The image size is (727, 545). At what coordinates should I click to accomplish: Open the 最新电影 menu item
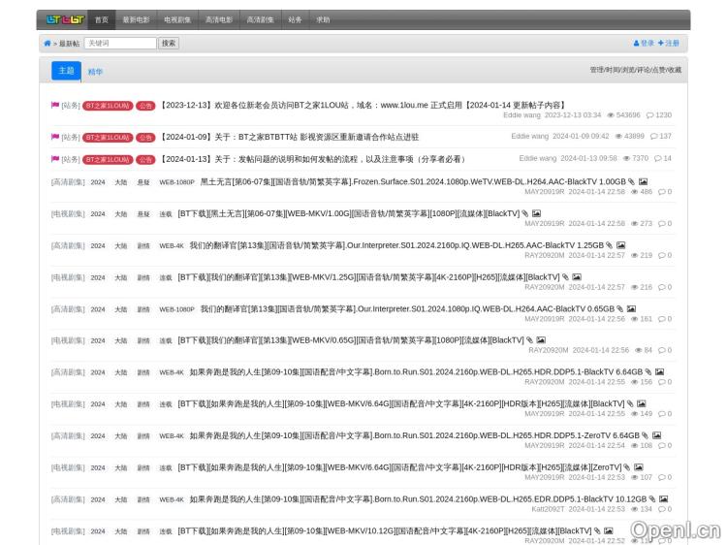click(136, 19)
